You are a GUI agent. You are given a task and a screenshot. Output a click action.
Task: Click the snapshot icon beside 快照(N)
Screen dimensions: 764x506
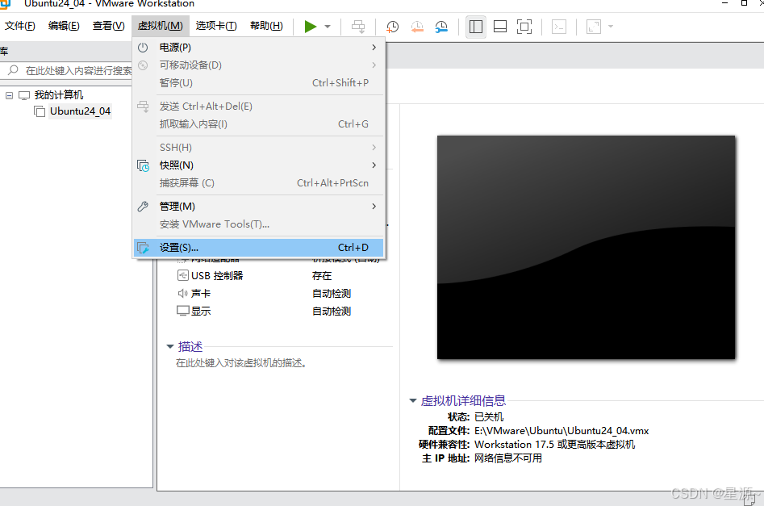(x=144, y=165)
